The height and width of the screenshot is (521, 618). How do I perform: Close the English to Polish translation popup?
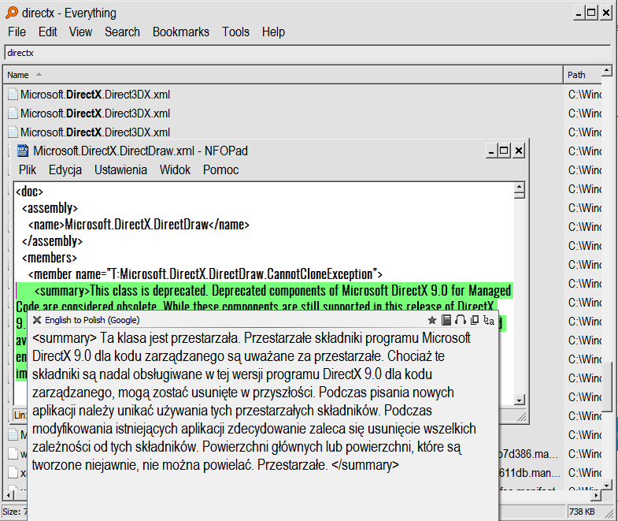(37, 320)
